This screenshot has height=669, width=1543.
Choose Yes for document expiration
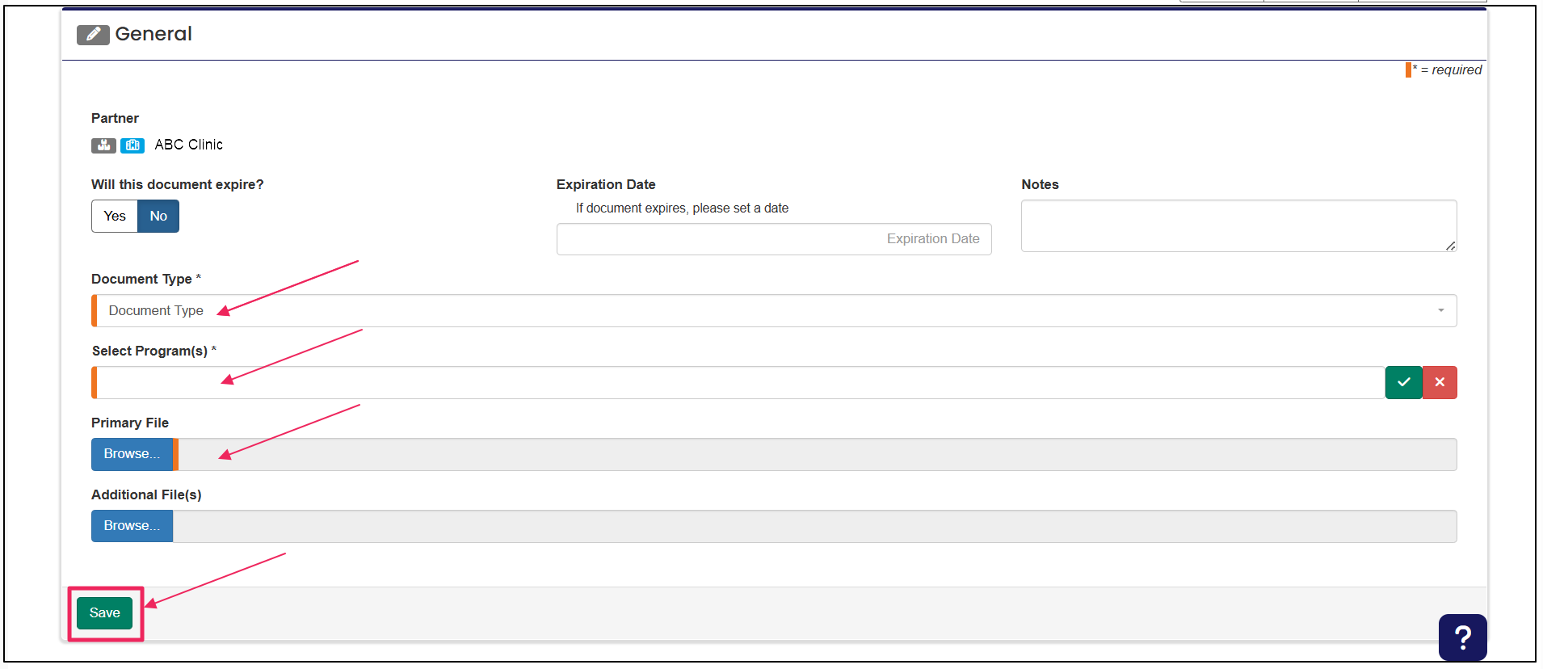(115, 216)
